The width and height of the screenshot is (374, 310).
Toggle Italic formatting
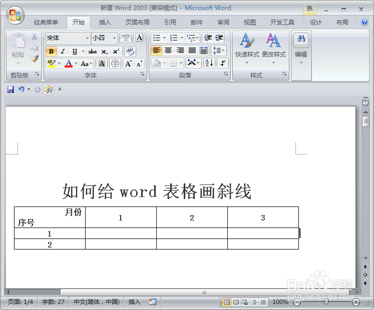pos(63,51)
